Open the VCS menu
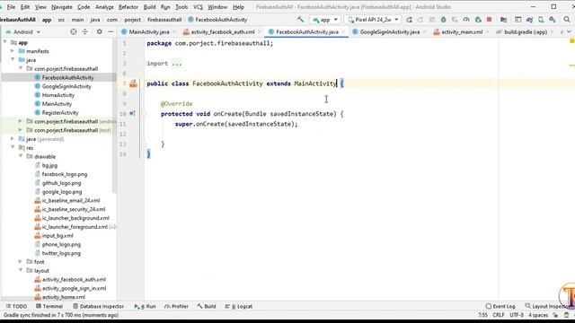Viewport: 575px width, 323px height. 198,7
